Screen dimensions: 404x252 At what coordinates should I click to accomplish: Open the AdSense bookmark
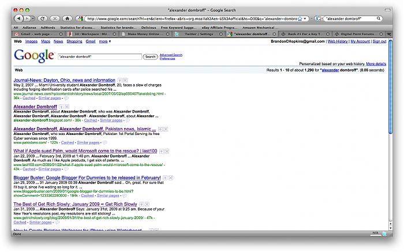click(x=29, y=28)
